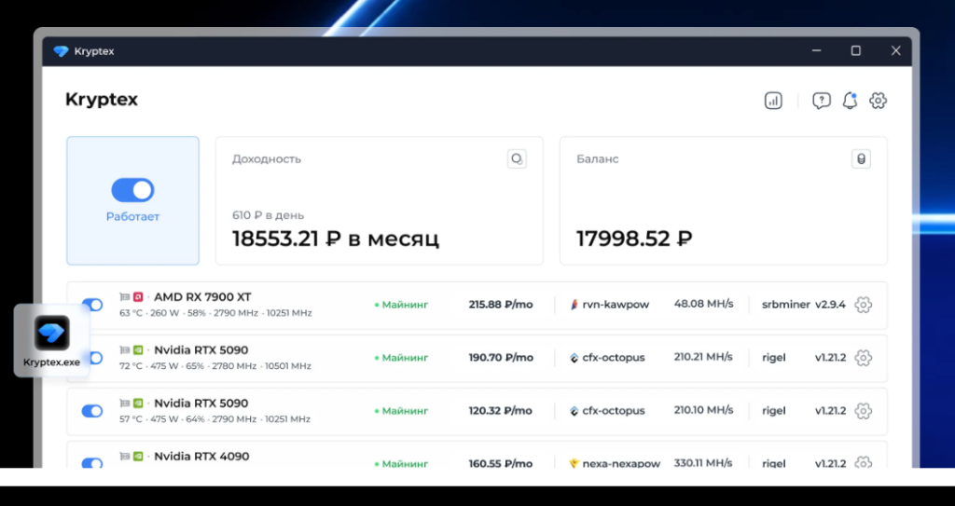The image size is (955, 506).
Task: Disable the Nvidia RTX 4090 toggle
Action: (x=92, y=463)
